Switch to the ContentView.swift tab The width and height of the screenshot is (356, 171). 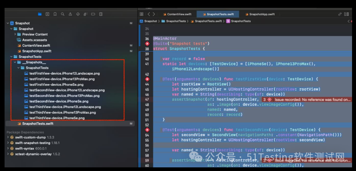pyautogui.click(x=177, y=14)
